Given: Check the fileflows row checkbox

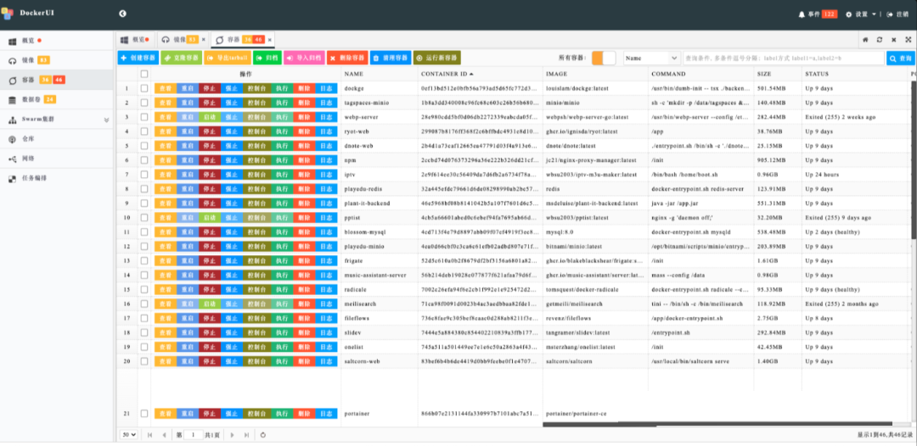Looking at the screenshot, I should (x=144, y=318).
